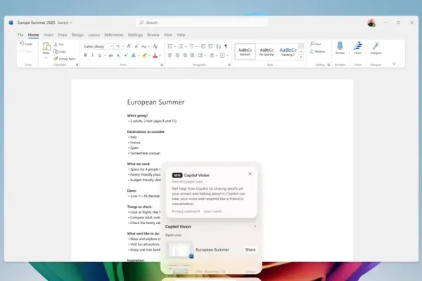
Task: Switch to the Layout tab
Action: point(94,34)
